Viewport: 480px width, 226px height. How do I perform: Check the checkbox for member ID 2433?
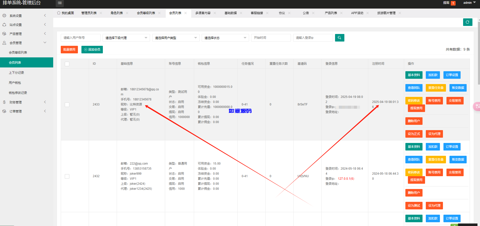[67, 105]
